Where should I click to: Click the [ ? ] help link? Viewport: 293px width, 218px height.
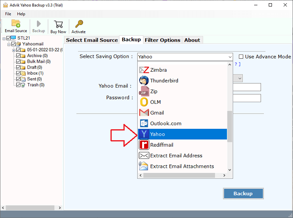238,64
